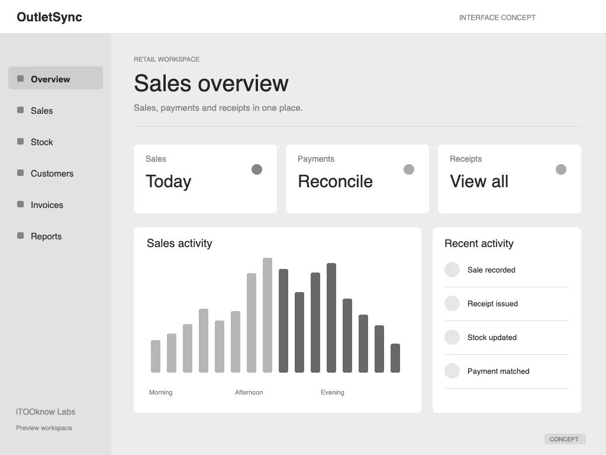
Task: Click the square icon beside Reports
Action: pyautogui.click(x=21, y=235)
